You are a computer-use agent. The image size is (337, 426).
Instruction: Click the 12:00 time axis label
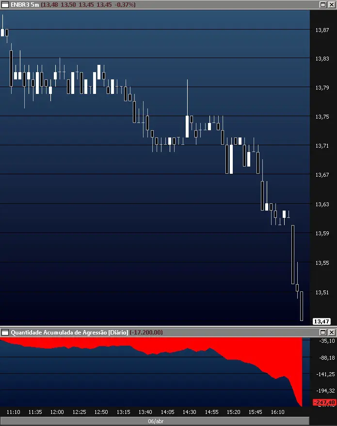coord(57,412)
